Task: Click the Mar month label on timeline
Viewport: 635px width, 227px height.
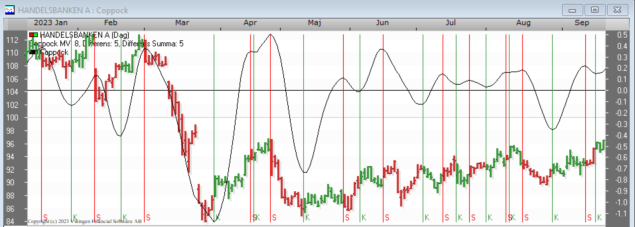Action: tap(182, 23)
